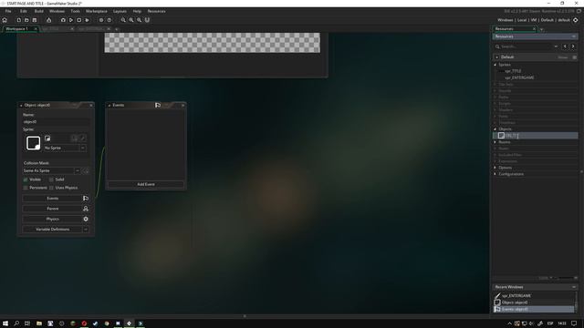
Task: Open the Build menu
Action: tap(38, 11)
